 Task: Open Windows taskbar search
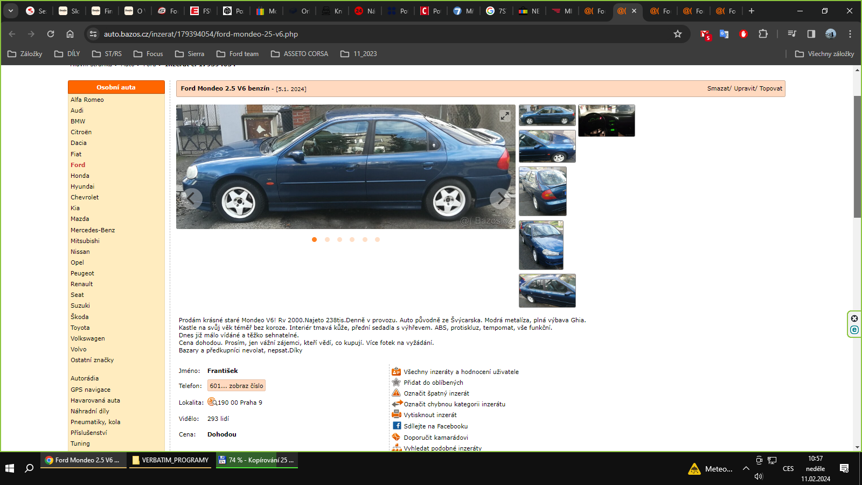(x=29, y=468)
